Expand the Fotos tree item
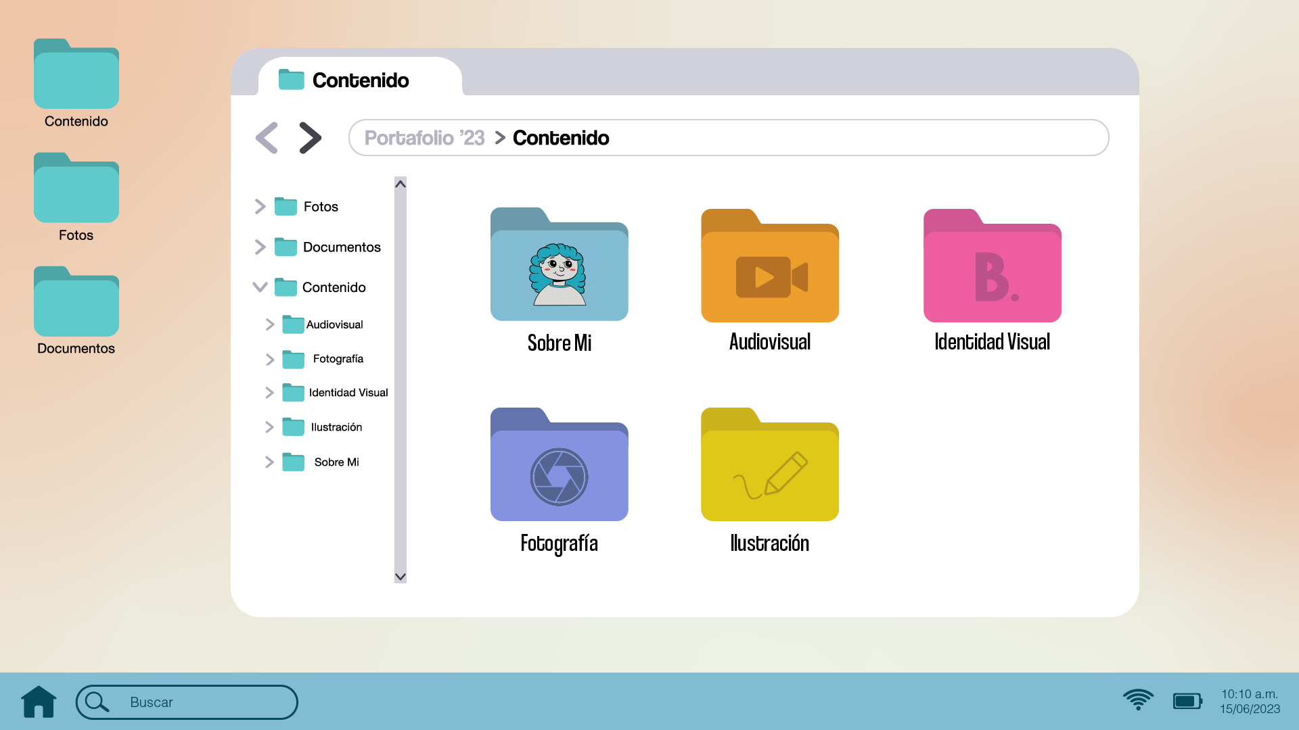Screen dimensions: 1299x730 coord(260,206)
